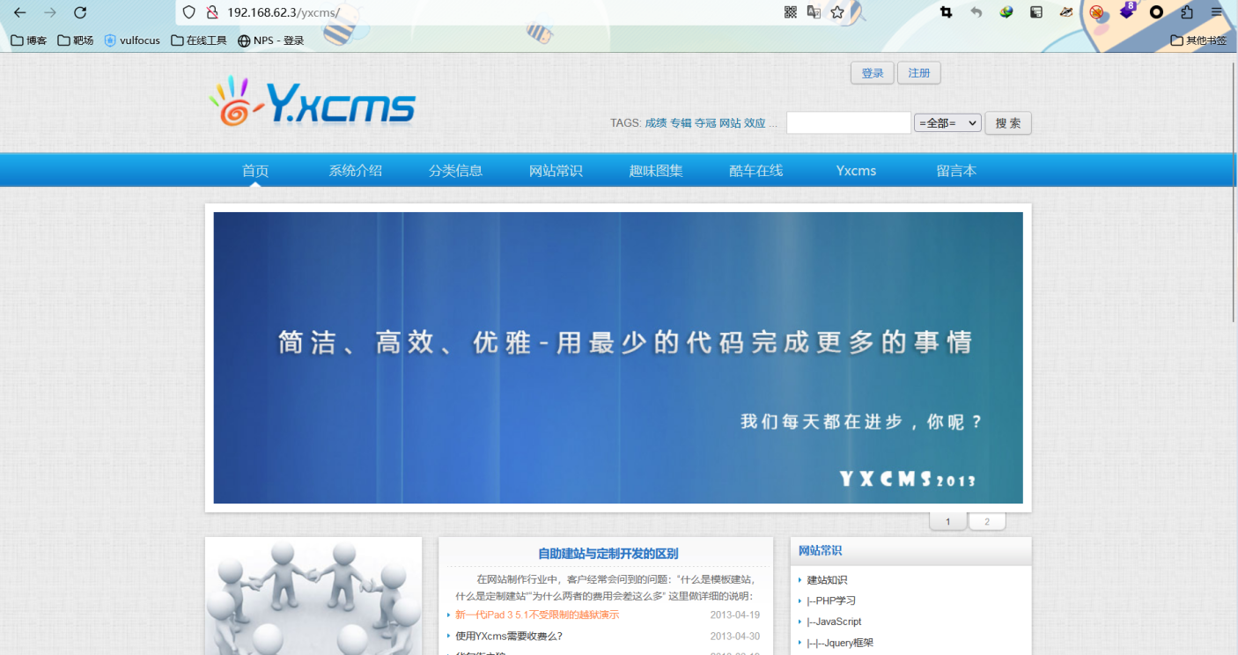Click the 专辑 tag link
The width and height of the screenshot is (1238, 655).
coord(681,123)
